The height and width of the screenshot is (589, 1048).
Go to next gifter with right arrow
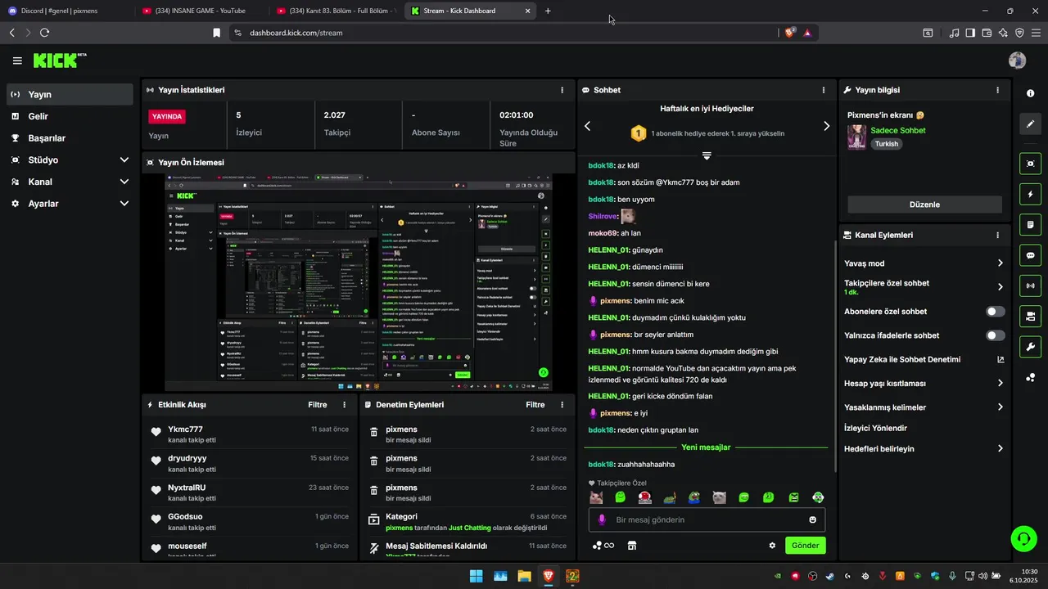(x=826, y=126)
